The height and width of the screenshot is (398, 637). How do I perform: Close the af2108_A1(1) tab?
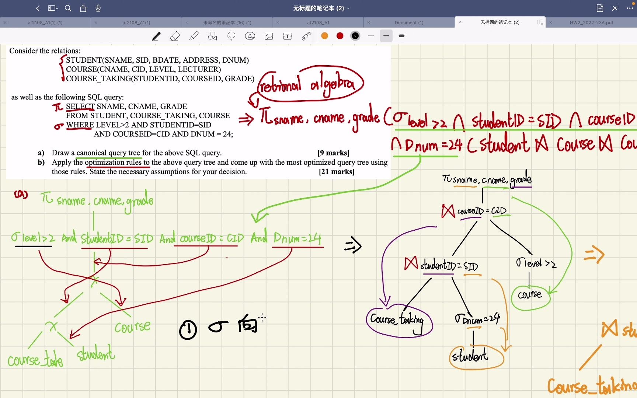[96, 22]
